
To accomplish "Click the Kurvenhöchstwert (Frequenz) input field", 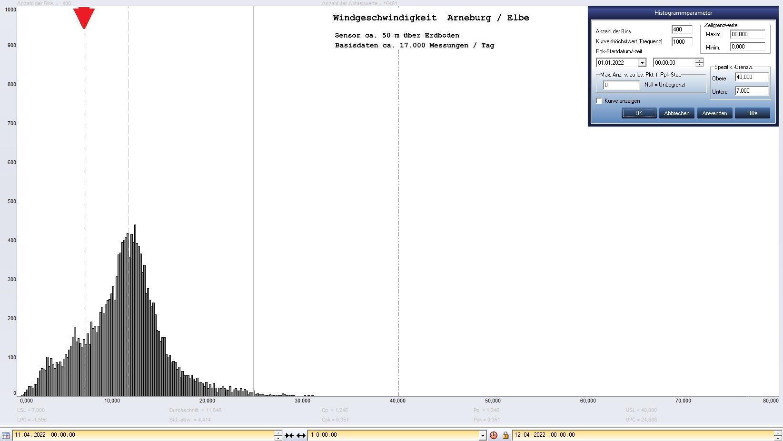I will pyautogui.click(x=681, y=42).
